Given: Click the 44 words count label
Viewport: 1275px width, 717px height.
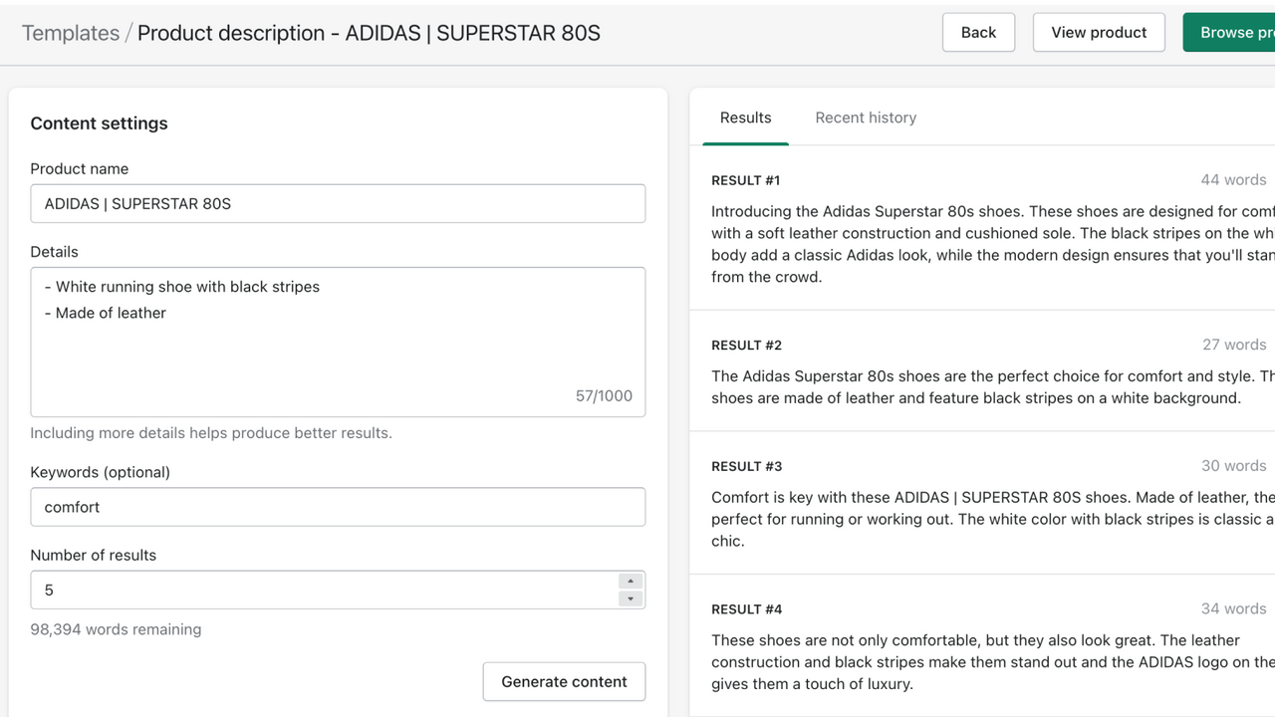Looking at the screenshot, I should pyautogui.click(x=1233, y=179).
